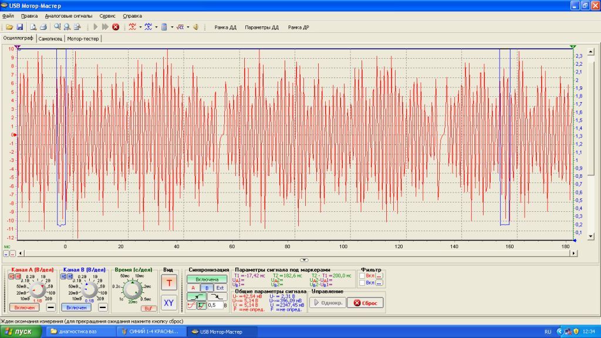This screenshot has width=601, height=338.
Task: Collapse the control panel with the center arrow
Action: pos(304,260)
